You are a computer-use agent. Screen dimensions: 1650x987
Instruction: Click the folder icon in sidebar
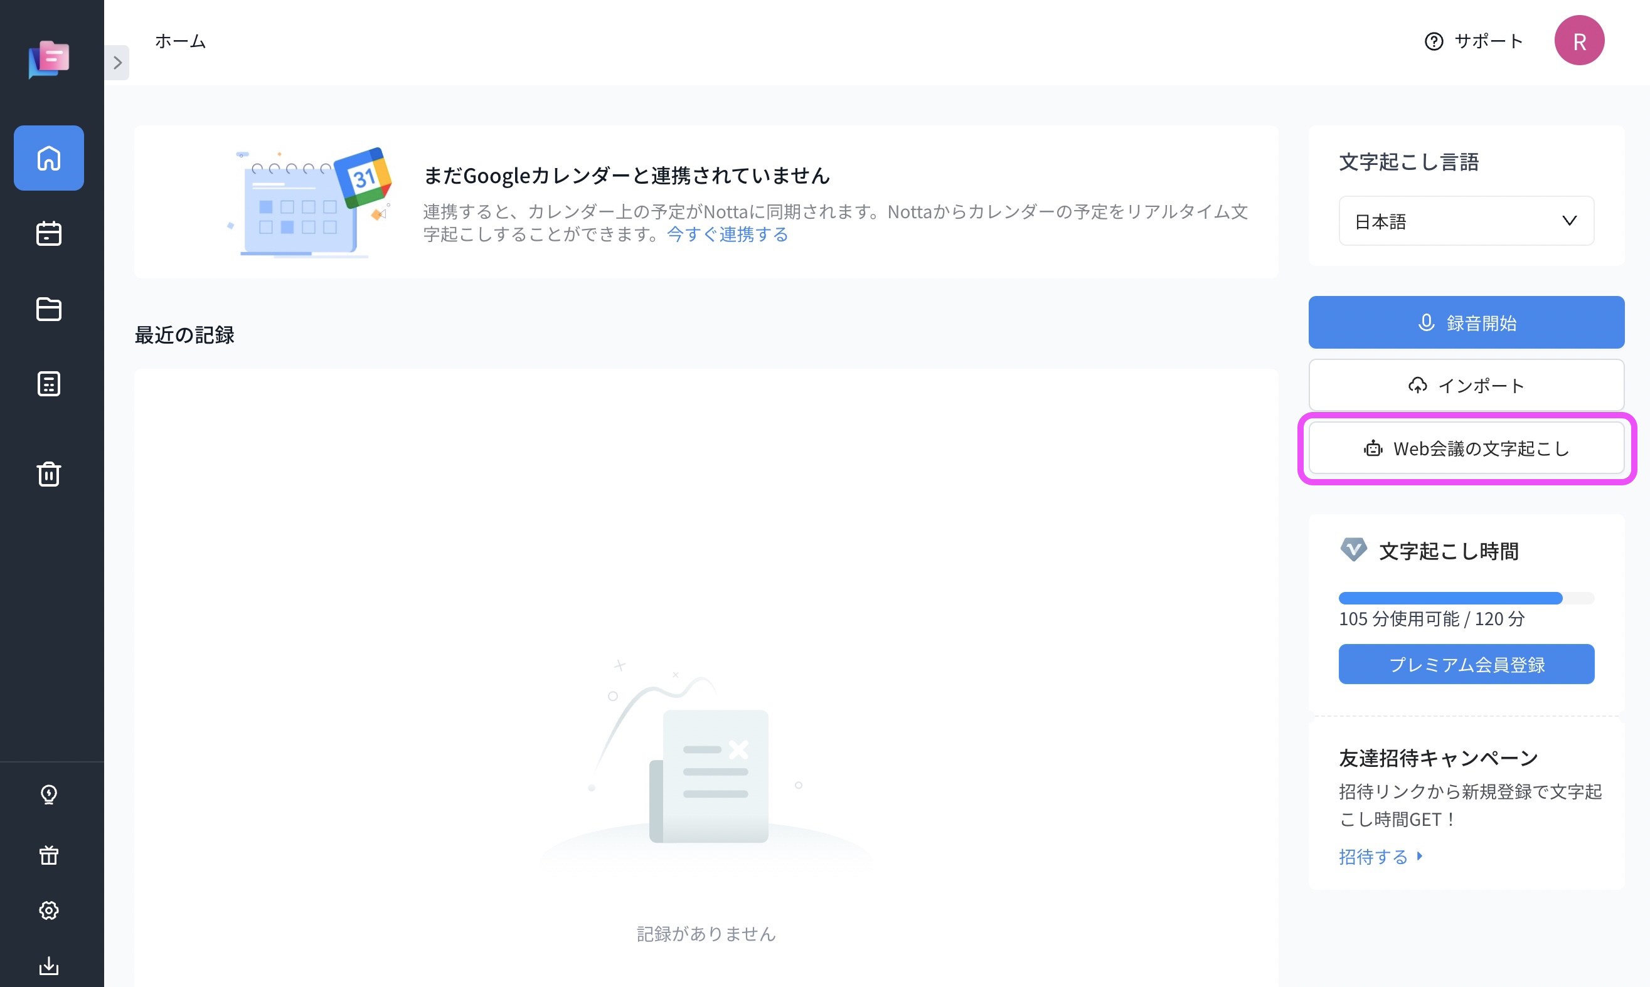click(50, 307)
